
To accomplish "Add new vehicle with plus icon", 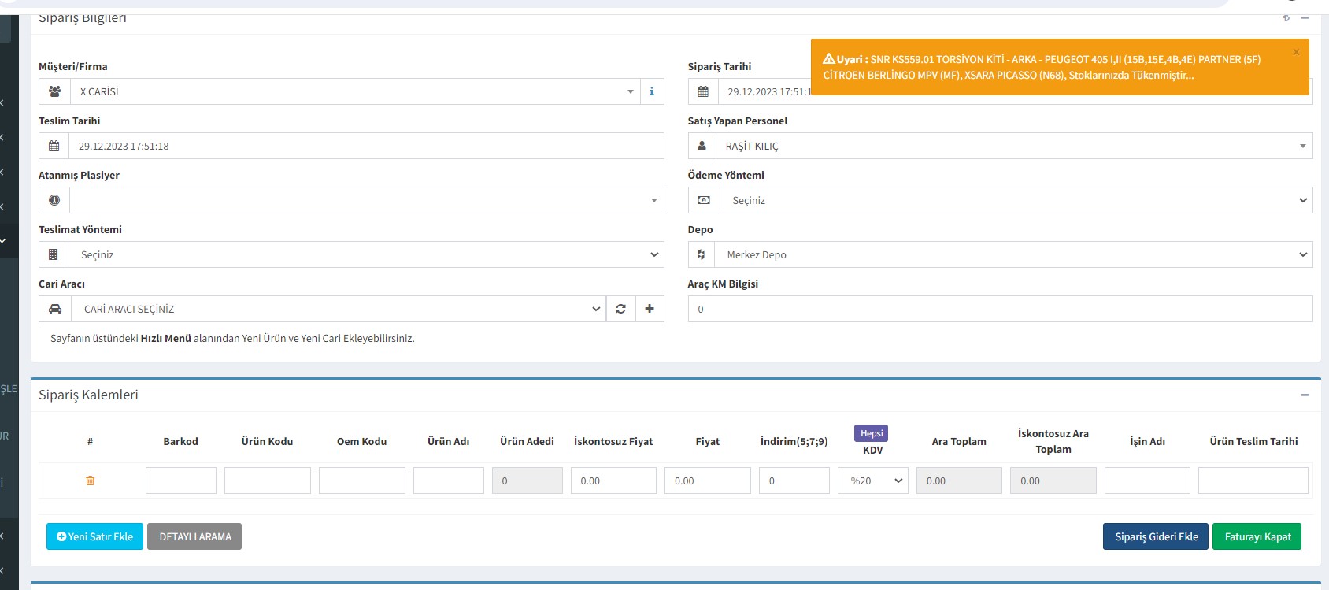I will coord(650,309).
